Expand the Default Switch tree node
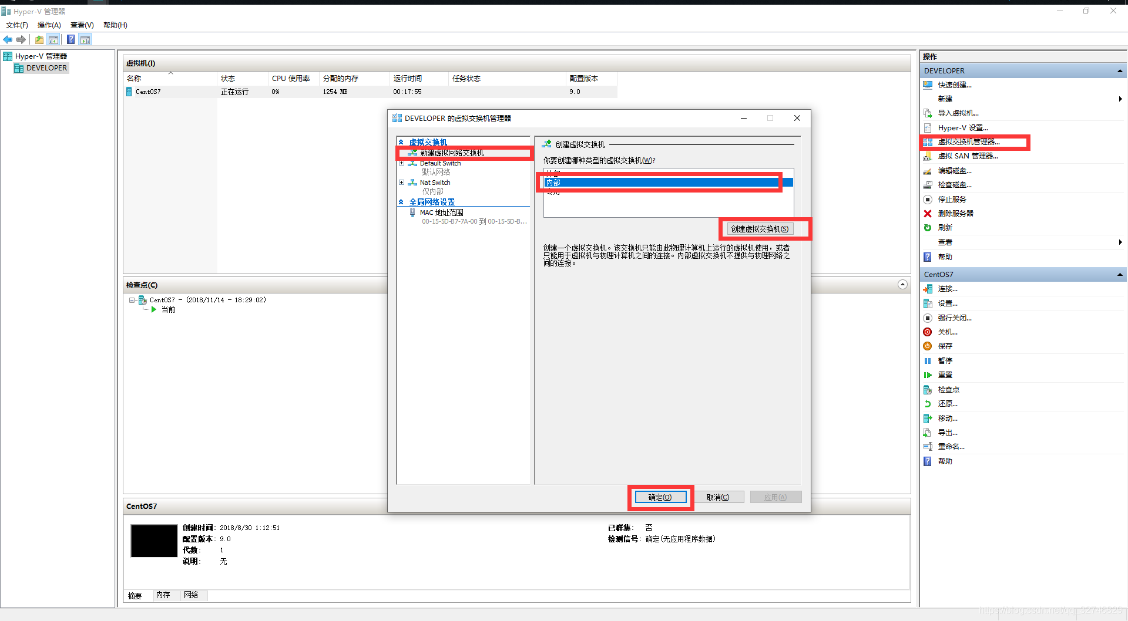The image size is (1128, 621). click(402, 163)
